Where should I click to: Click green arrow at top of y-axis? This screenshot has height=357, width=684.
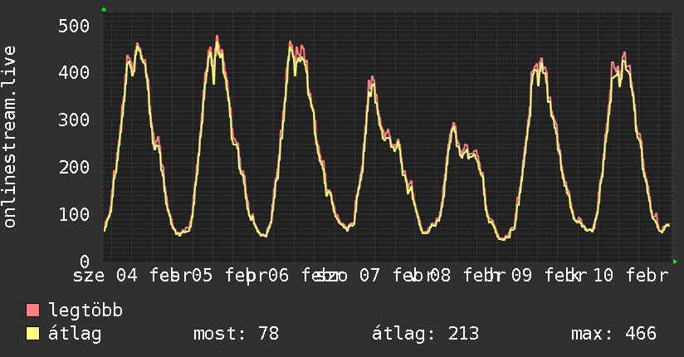(104, 9)
